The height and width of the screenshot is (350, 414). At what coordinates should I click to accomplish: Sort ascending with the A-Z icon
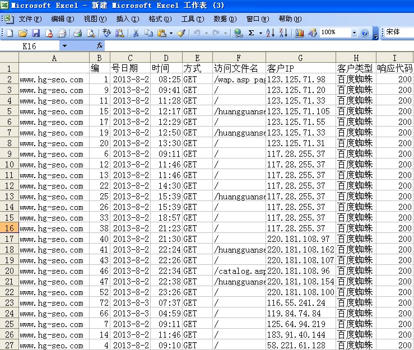(270, 33)
